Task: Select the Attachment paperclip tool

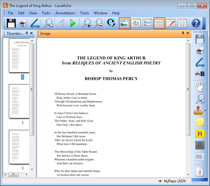Action: (199, 172)
